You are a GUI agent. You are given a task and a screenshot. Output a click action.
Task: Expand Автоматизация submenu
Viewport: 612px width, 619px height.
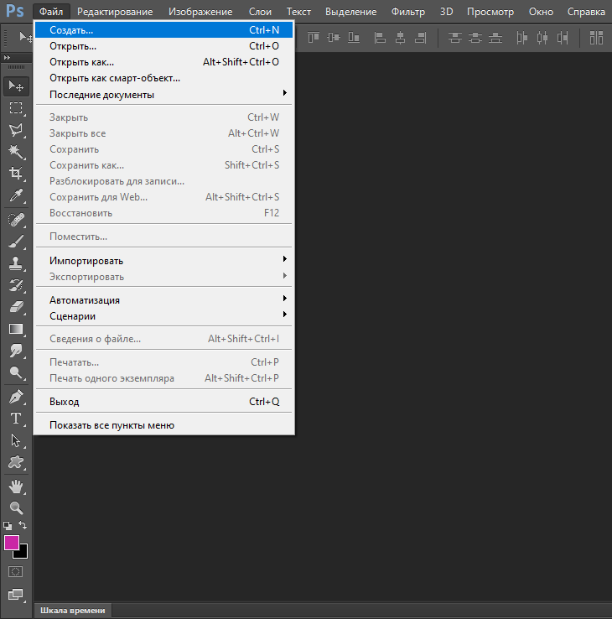click(x=163, y=300)
